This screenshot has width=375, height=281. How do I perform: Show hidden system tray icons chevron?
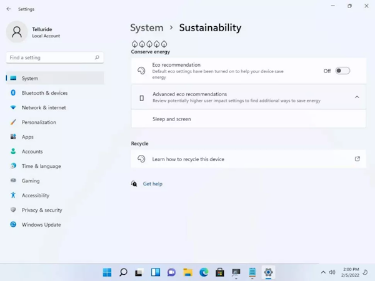[x=323, y=272]
